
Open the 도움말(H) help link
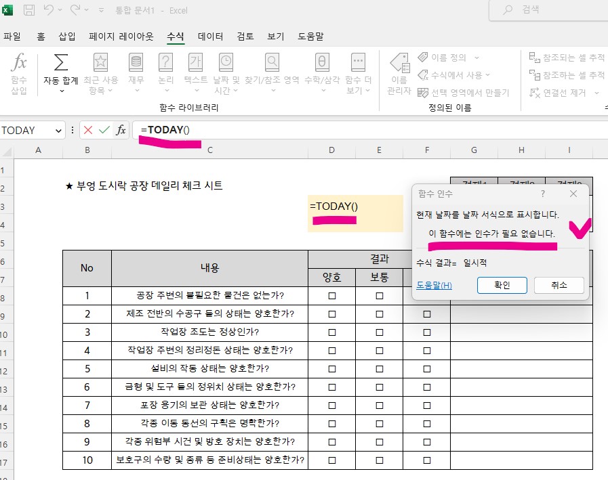(434, 285)
